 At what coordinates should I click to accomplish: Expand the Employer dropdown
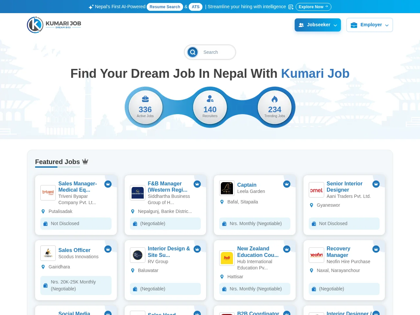click(x=369, y=25)
